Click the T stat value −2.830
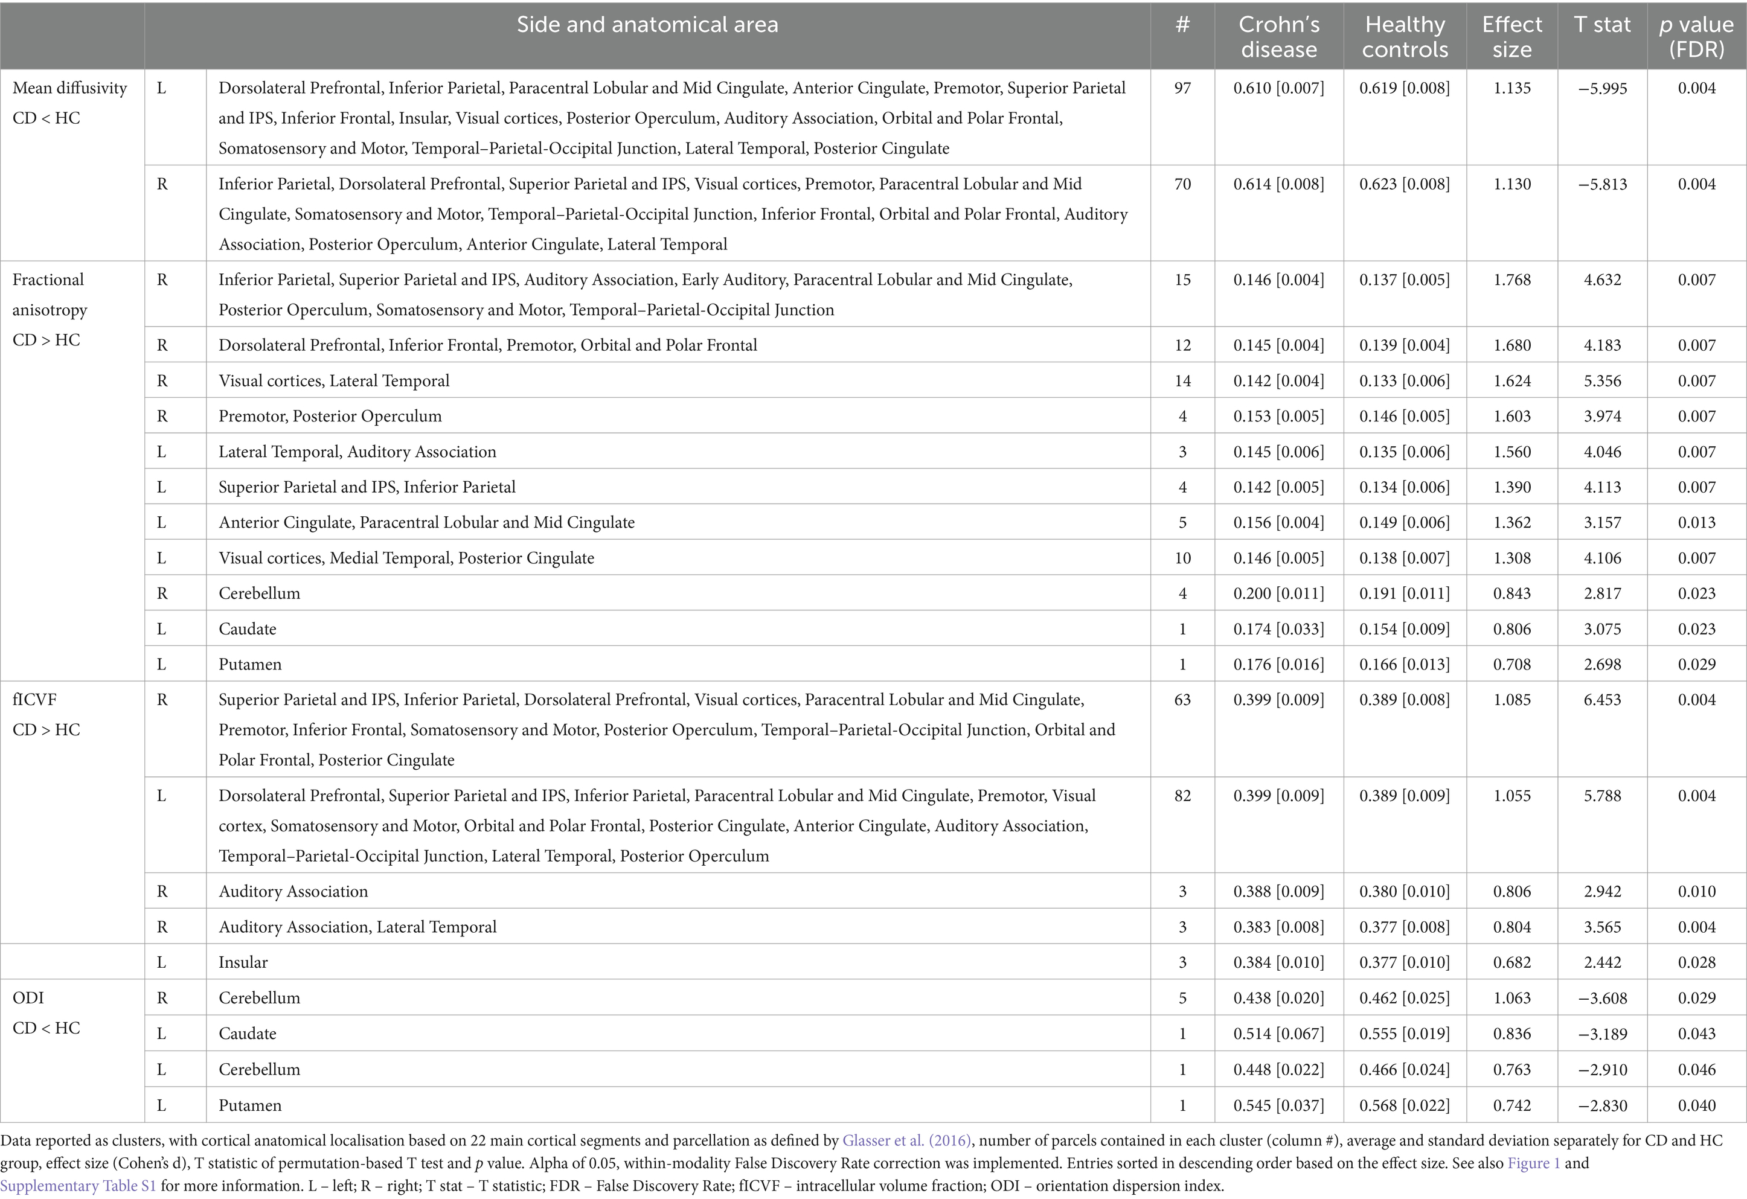This screenshot has height=1199, width=1747. (x=1602, y=1106)
